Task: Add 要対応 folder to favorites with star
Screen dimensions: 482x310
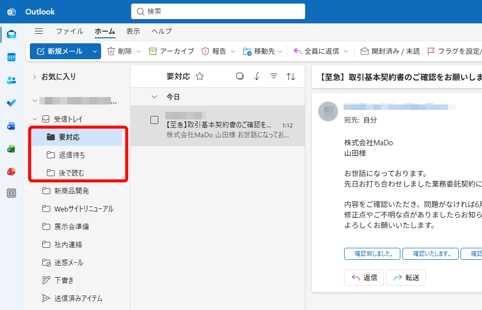Action: (x=200, y=76)
